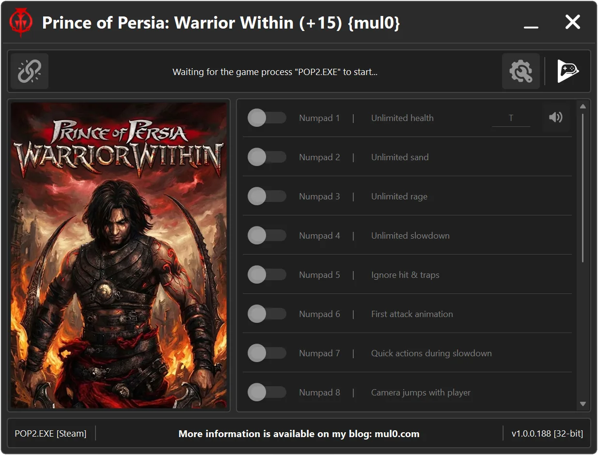Screen dimensions: 598x455
Task: Toggle Quick actions during slowdown
Action: 267,353
